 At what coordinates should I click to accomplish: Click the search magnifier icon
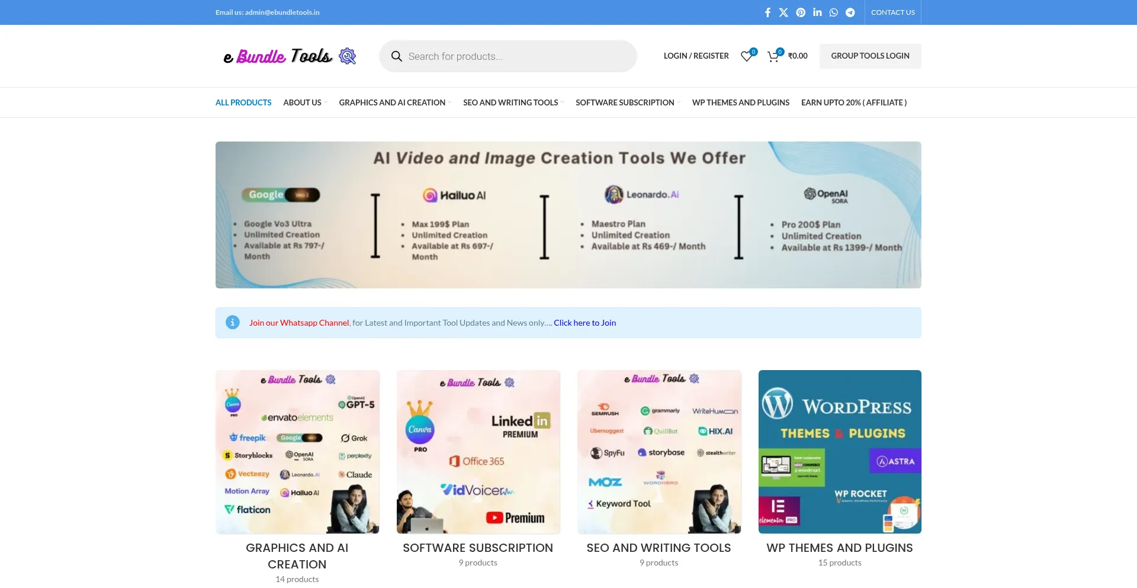pos(396,56)
